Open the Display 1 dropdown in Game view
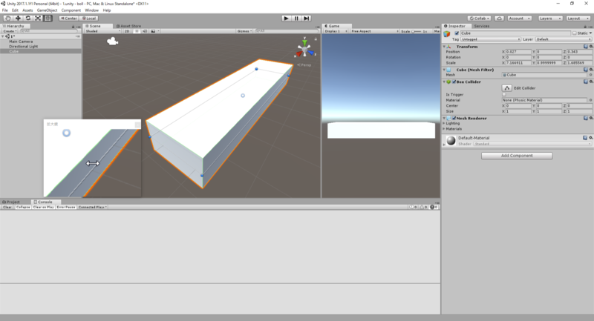The image size is (594, 321). tap(336, 31)
